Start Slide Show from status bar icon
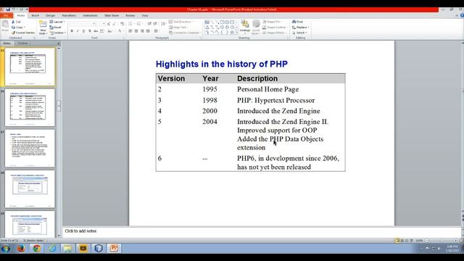This screenshot has width=464, height=261. [x=411, y=241]
